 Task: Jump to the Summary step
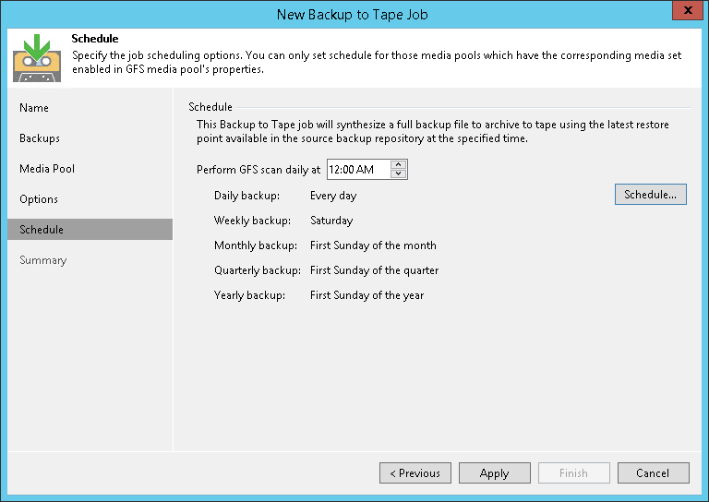(x=43, y=260)
